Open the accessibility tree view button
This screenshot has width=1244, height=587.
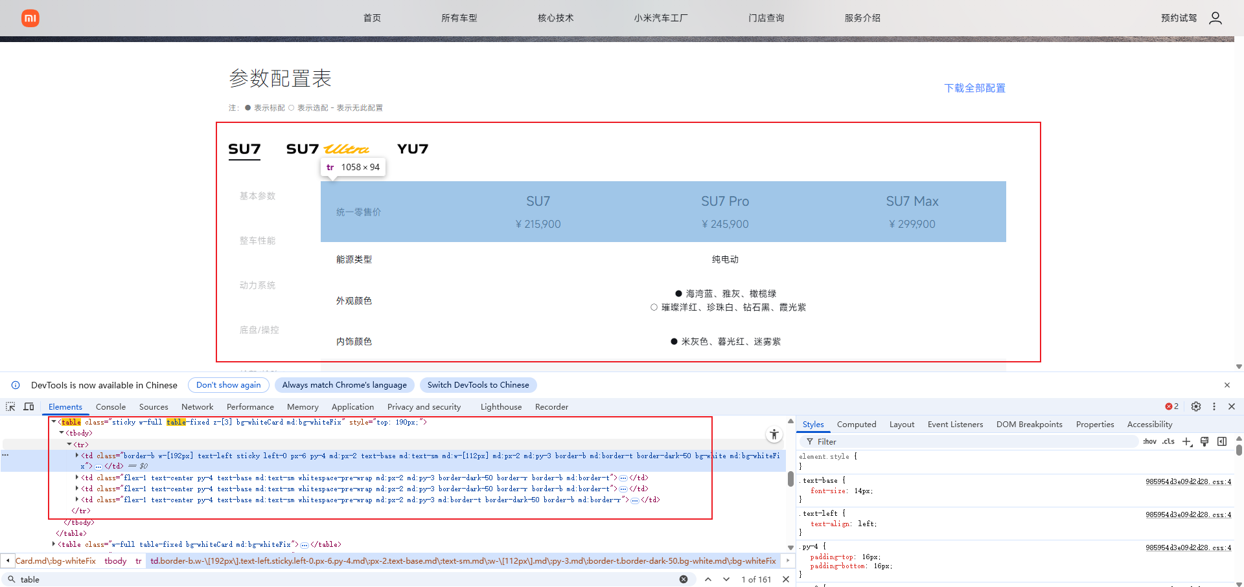tap(774, 434)
